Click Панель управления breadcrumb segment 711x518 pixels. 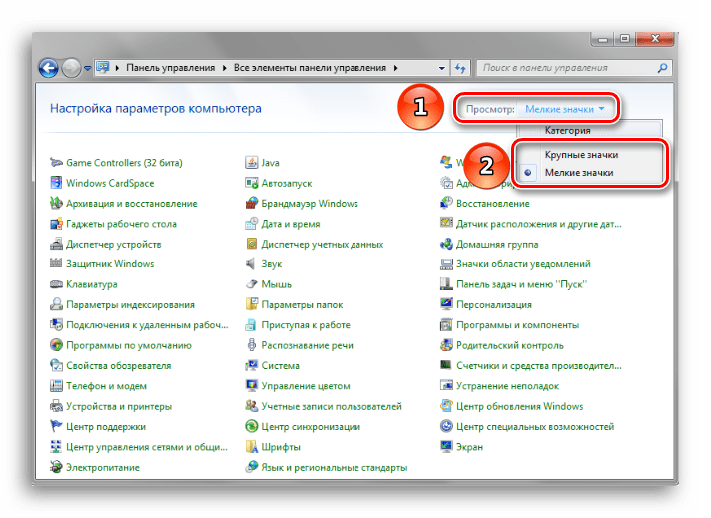171,68
